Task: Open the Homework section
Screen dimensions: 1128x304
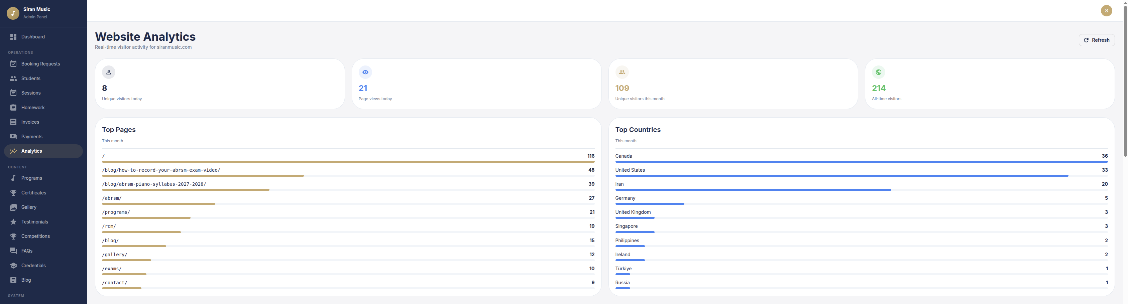Action: (43, 108)
